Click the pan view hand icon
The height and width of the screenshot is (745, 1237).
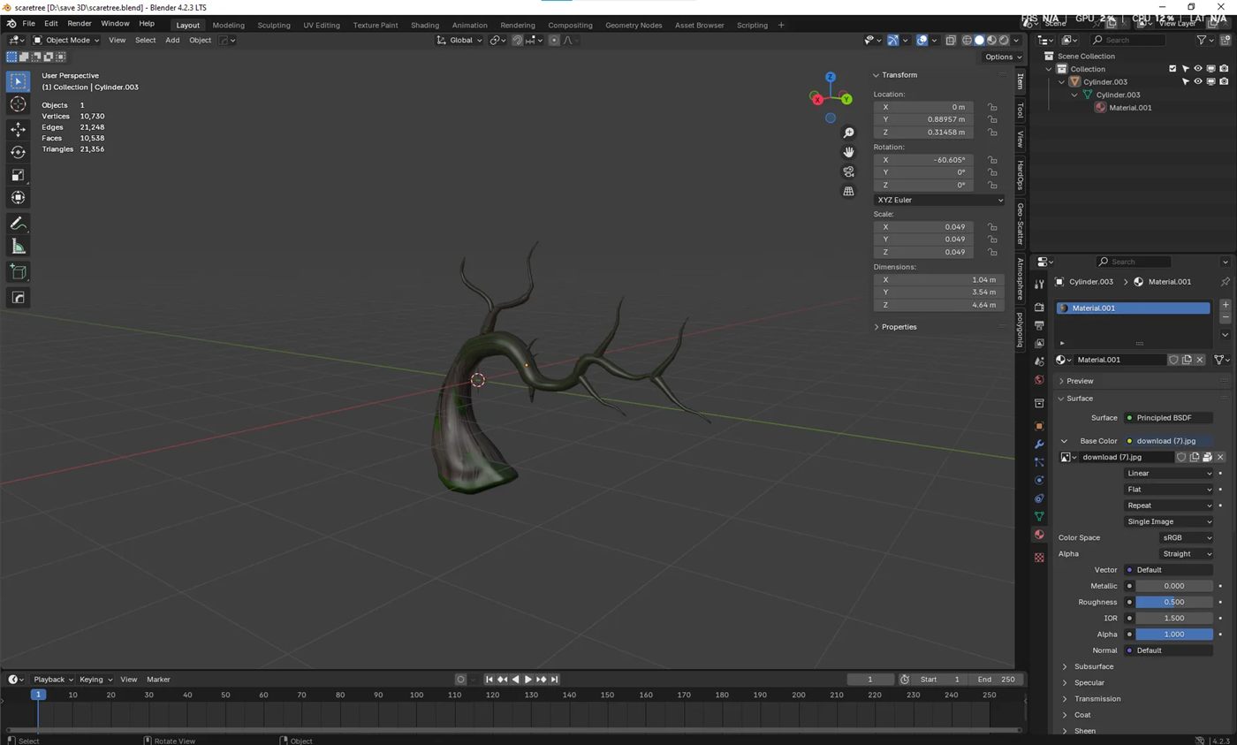(848, 152)
